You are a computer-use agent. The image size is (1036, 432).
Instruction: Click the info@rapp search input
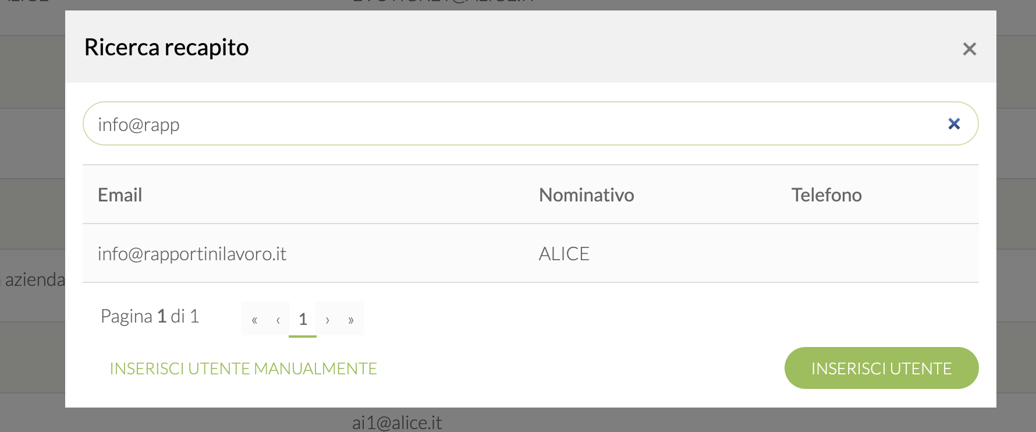pyautogui.click(x=512, y=124)
